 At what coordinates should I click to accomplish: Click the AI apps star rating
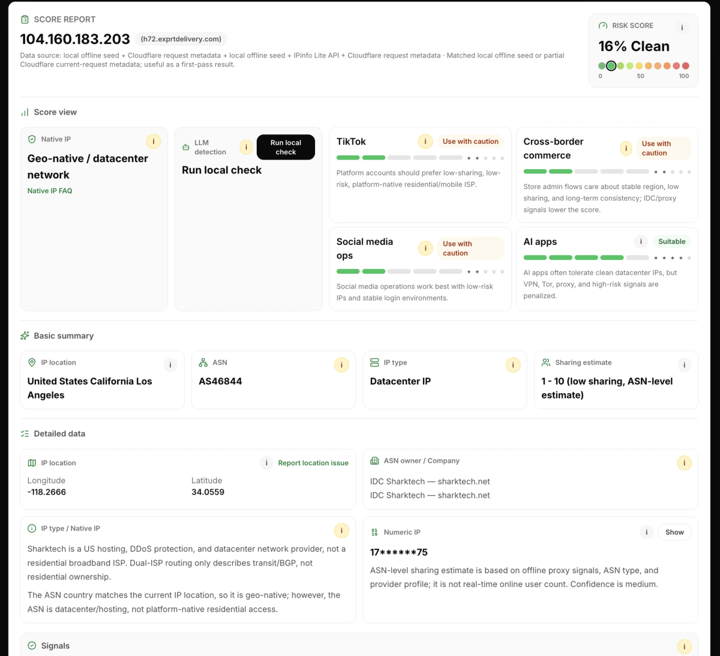tap(672, 257)
